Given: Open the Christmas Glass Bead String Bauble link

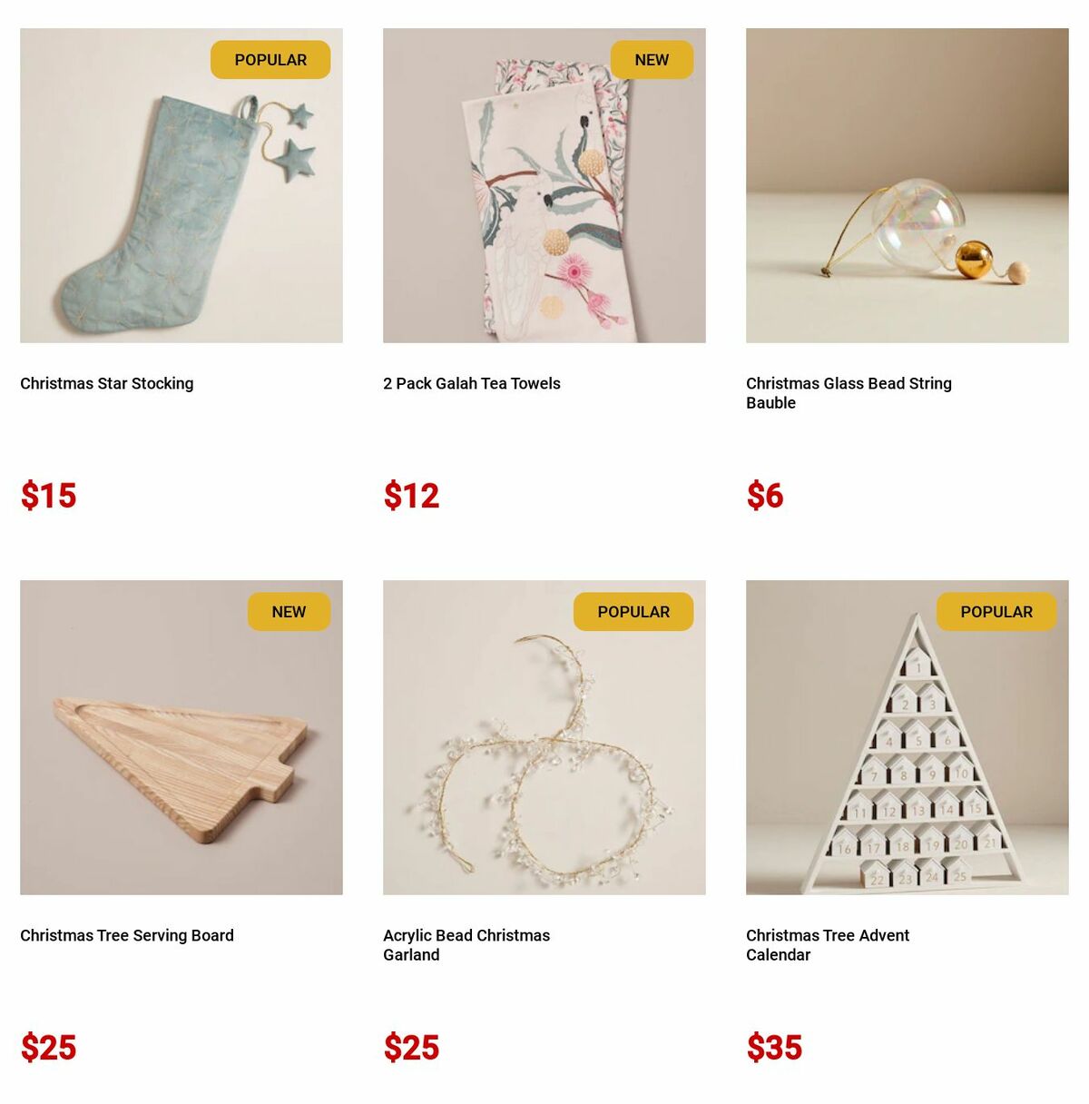Looking at the screenshot, I should click(x=849, y=393).
